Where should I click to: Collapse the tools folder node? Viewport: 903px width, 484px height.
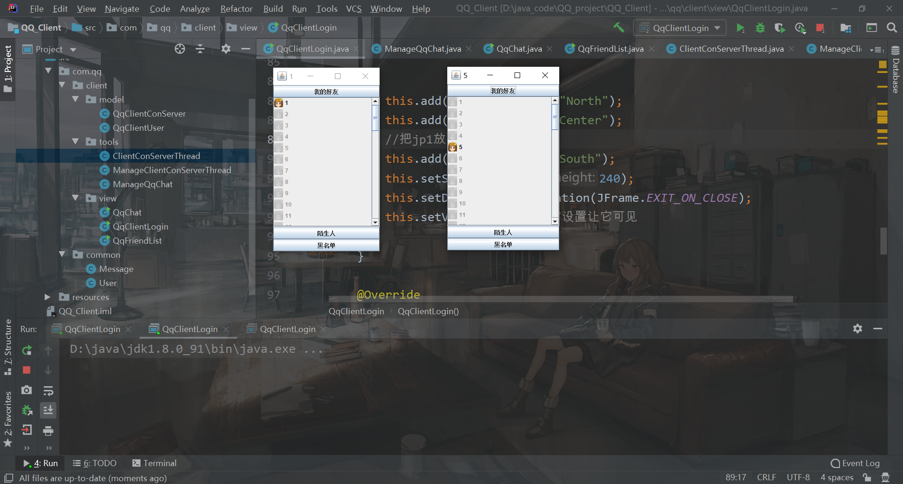click(x=75, y=142)
